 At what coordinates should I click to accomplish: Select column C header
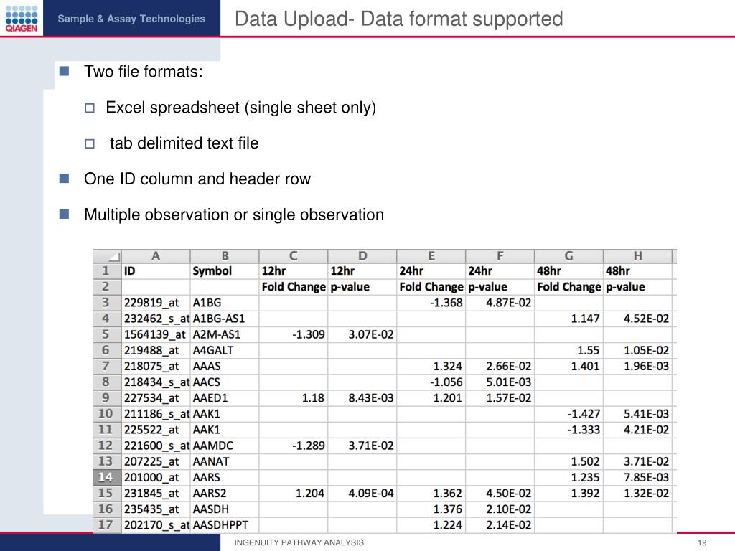[x=294, y=256]
